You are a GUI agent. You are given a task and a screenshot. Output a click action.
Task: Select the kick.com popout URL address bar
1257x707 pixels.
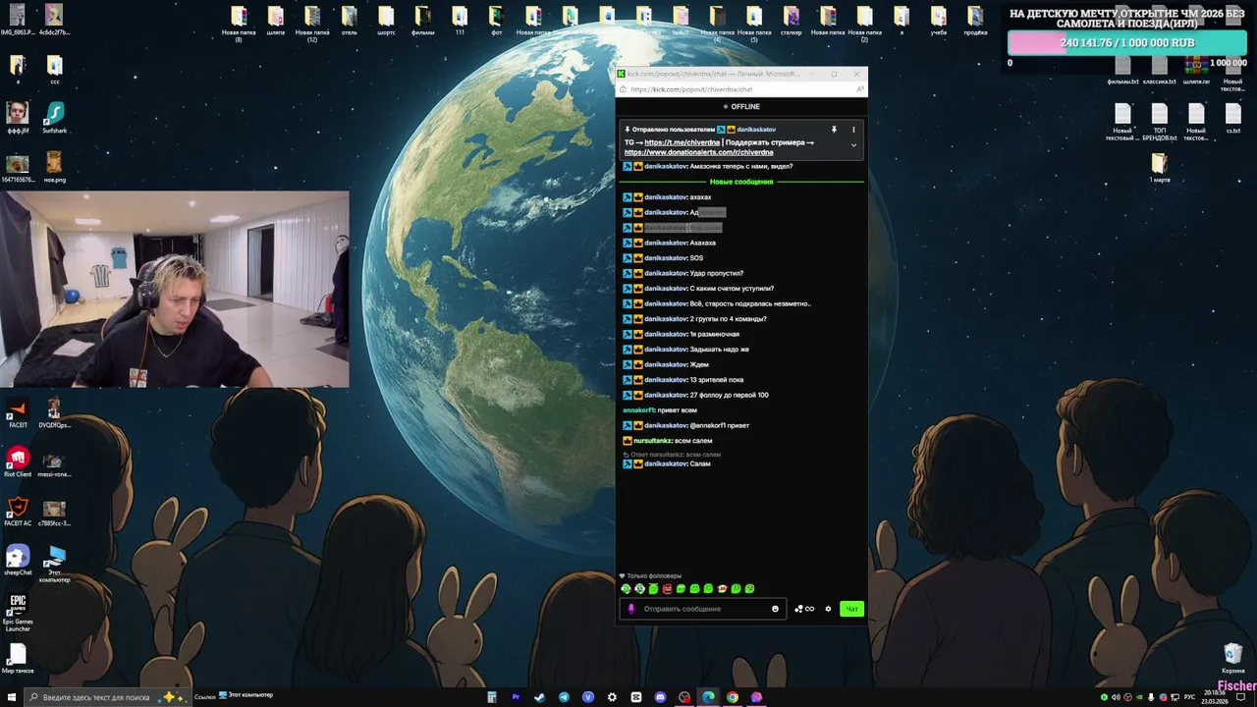(692, 89)
